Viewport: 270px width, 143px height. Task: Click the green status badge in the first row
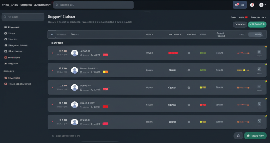pyautogui.click(x=203, y=53)
